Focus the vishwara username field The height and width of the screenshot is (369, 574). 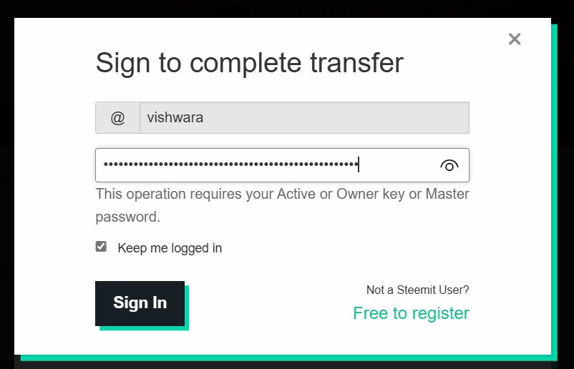point(304,118)
